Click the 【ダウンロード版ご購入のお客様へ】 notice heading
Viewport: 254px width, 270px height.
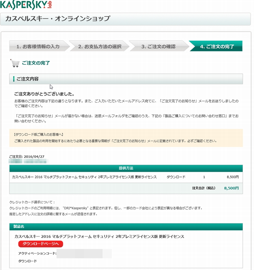(38, 134)
